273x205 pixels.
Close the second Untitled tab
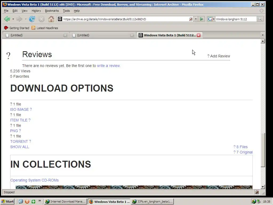coord(132,35)
